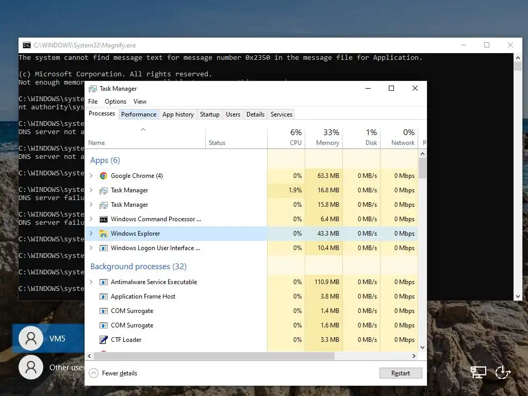Click the Windows Logon User Interface icon
528x396 pixels.
(103, 248)
